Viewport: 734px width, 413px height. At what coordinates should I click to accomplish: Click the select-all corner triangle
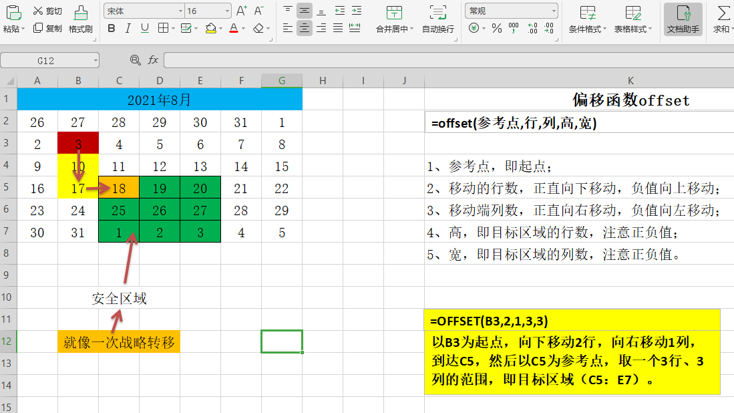9,81
